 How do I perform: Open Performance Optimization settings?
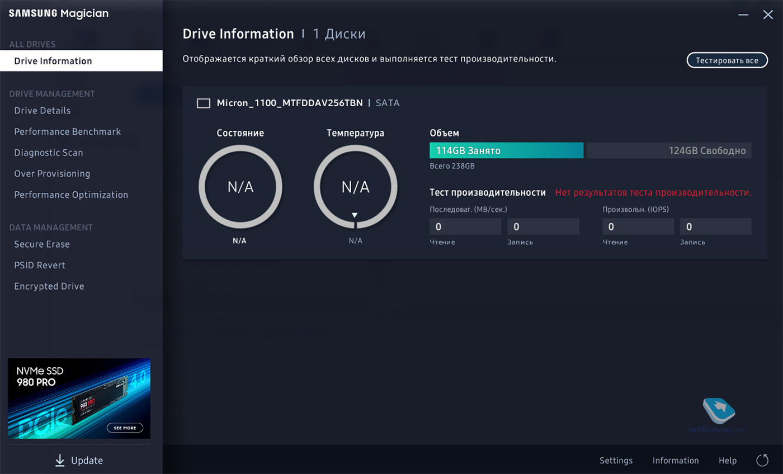point(71,195)
